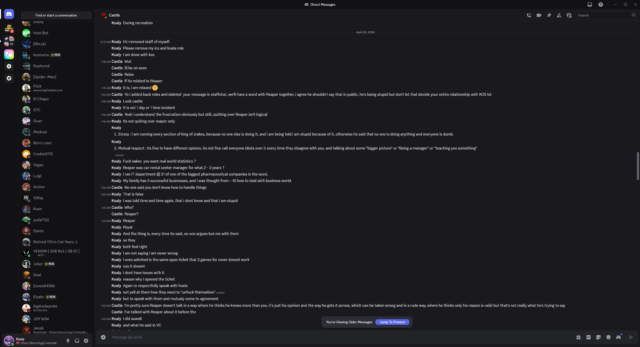This screenshot has width=640, height=347.
Task: Toggle microphone mute
Action: (x=68, y=341)
